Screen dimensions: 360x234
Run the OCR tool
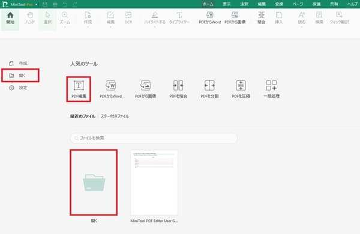coord(128,18)
